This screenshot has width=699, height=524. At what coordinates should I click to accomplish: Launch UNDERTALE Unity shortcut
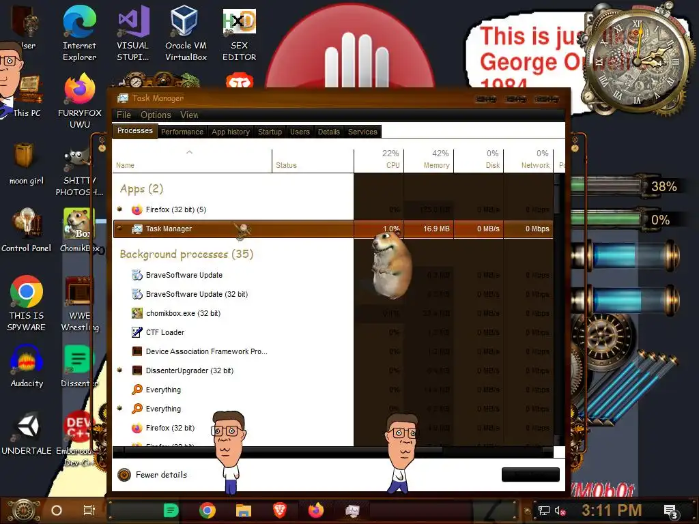[x=27, y=433]
